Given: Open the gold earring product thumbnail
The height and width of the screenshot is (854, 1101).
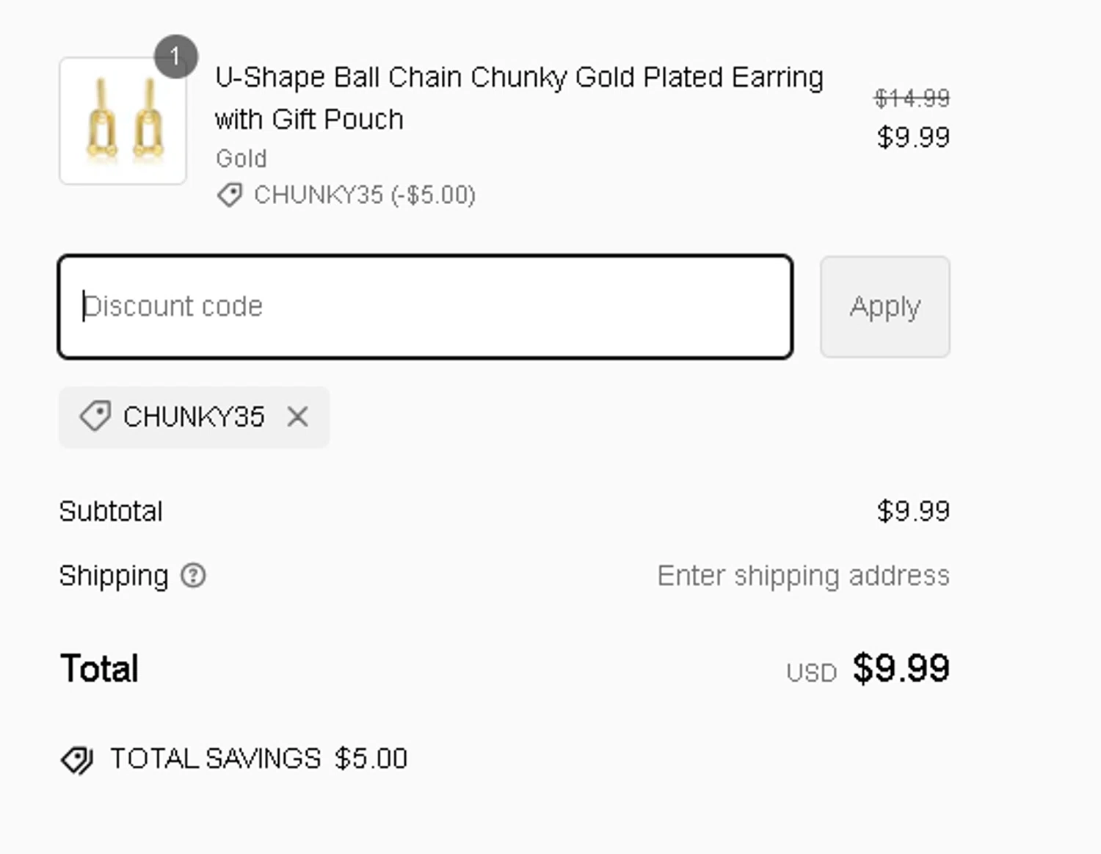Looking at the screenshot, I should pyautogui.click(x=123, y=122).
